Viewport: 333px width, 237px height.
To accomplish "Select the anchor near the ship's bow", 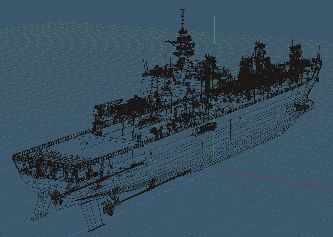I will point(317,80).
